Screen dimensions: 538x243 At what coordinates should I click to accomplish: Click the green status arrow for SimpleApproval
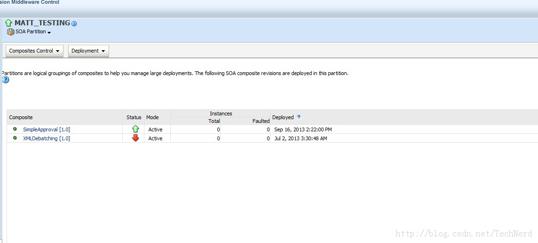(135, 129)
